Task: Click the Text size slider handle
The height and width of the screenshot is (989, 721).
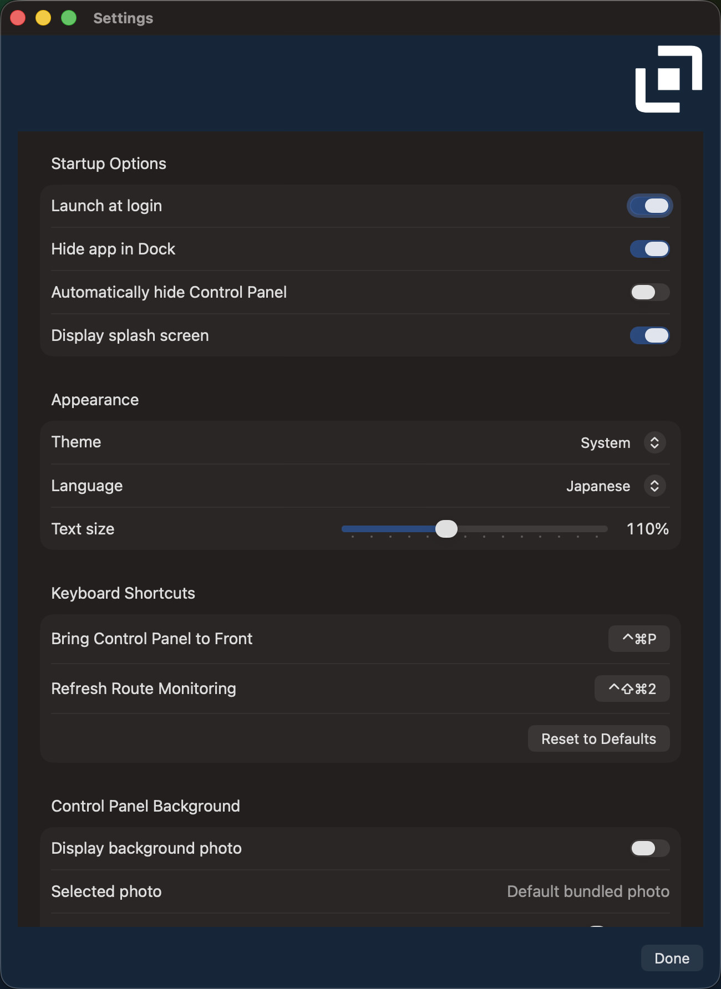Action: click(x=446, y=529)
